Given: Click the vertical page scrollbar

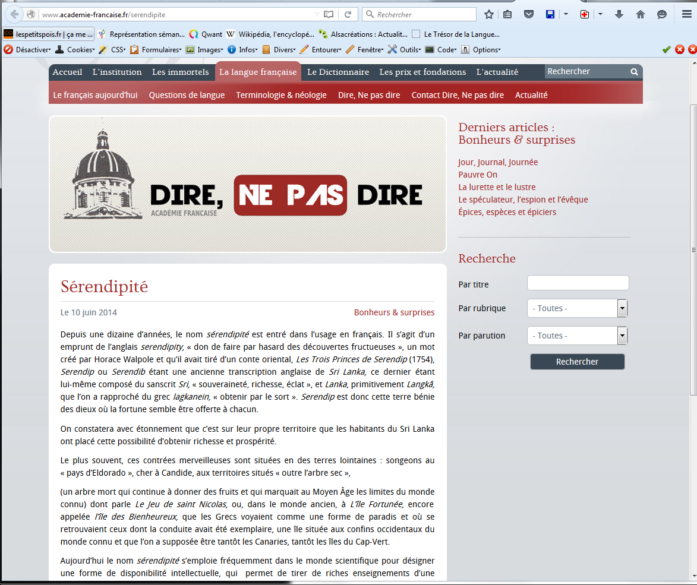Looking at the screenshot, I should click(x=692, y=249).
